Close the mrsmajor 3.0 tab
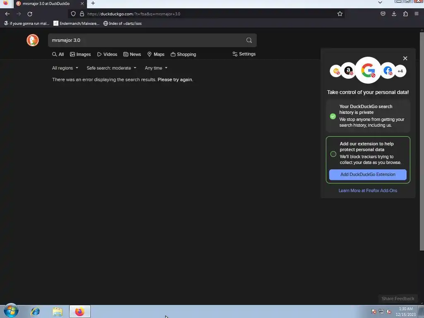The width and height of the screenshot is (424, 318). [82, 3]
